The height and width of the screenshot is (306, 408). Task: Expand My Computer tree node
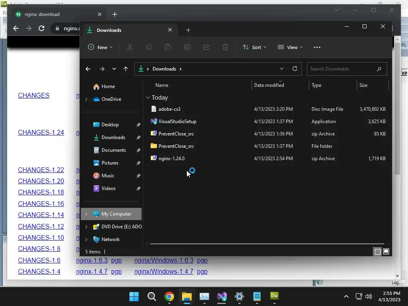(x=86, y=214)
